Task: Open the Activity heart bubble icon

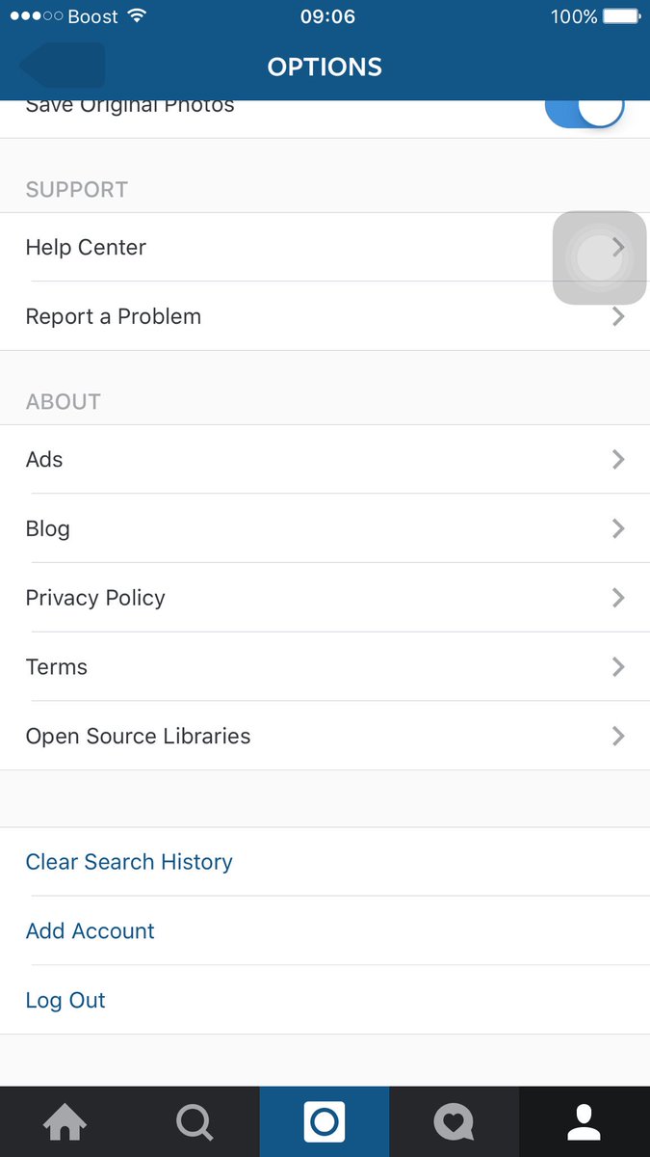Action: pyautogui.click(x=454, y=1122)
